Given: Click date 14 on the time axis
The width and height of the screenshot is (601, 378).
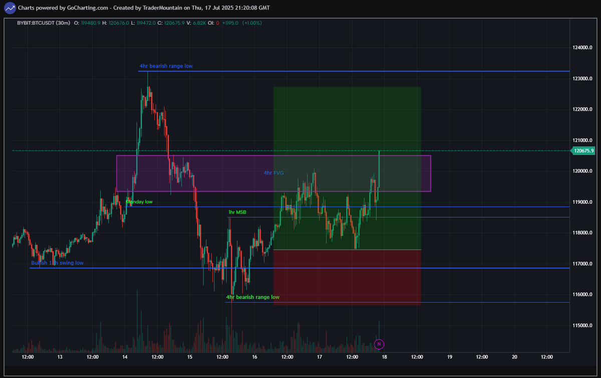Looking at the screenshot, I should click(125, 357).
